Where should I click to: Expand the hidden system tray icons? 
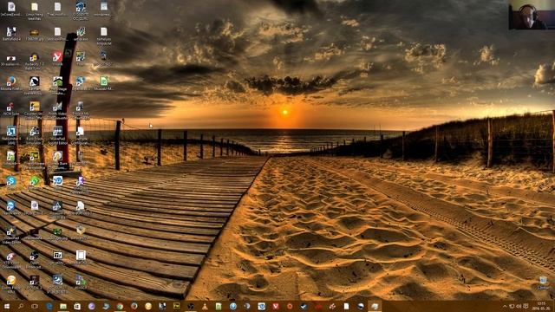click(505, 306)
